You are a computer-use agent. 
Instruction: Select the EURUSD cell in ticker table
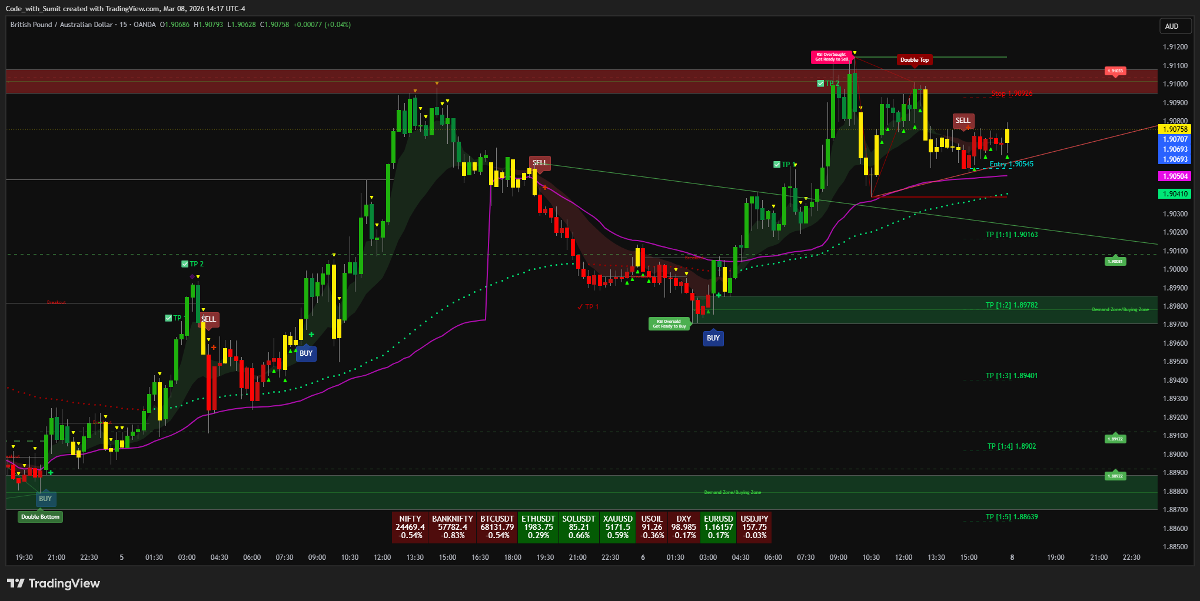tap(718, 527)
